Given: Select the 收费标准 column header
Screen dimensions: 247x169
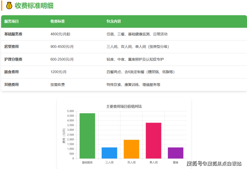Looking at the screenshot, I should pyautogui.click(x=57, y=21).
